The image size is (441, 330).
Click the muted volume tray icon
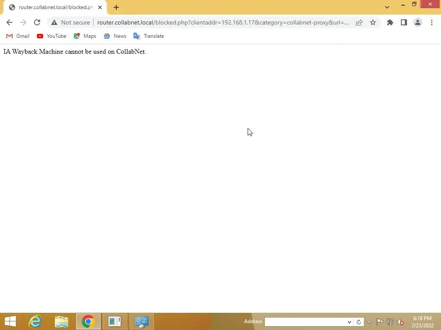click(x=401, y=322)
